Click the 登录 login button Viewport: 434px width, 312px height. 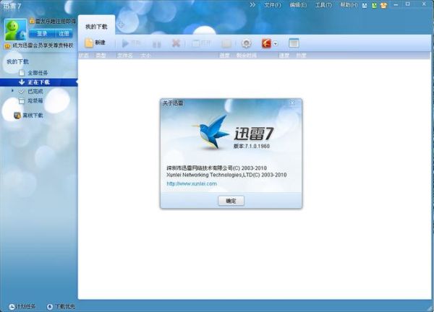[x=41, y=33]
